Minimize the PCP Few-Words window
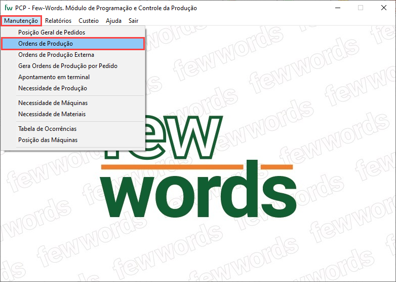396x282 pixels. click(338, 8)
